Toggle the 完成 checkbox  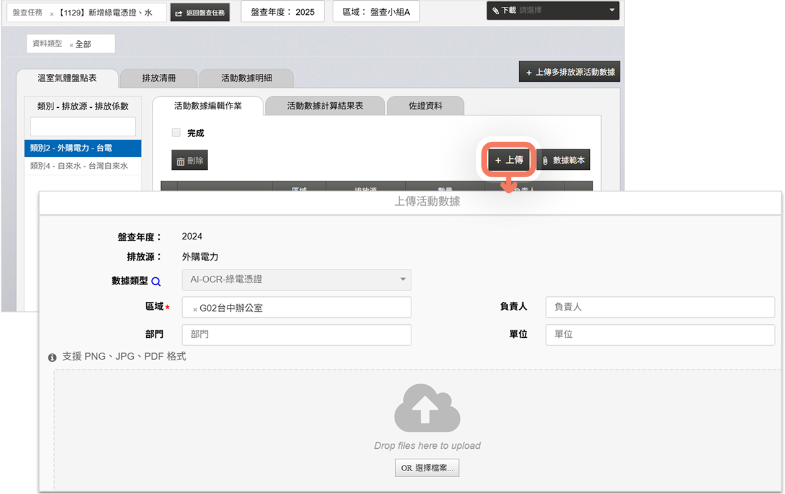(x=177, y=133)
